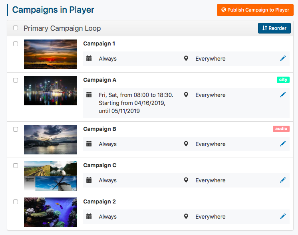Click Everywhere location text in Campaign 2
Image resolution: width=298 pixels, height=235 pixels.
click(211, 217)
